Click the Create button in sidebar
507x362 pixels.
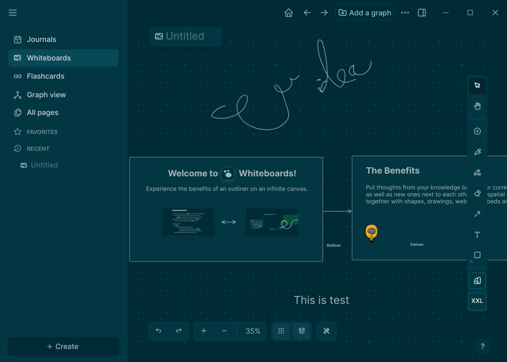(63, 346)
